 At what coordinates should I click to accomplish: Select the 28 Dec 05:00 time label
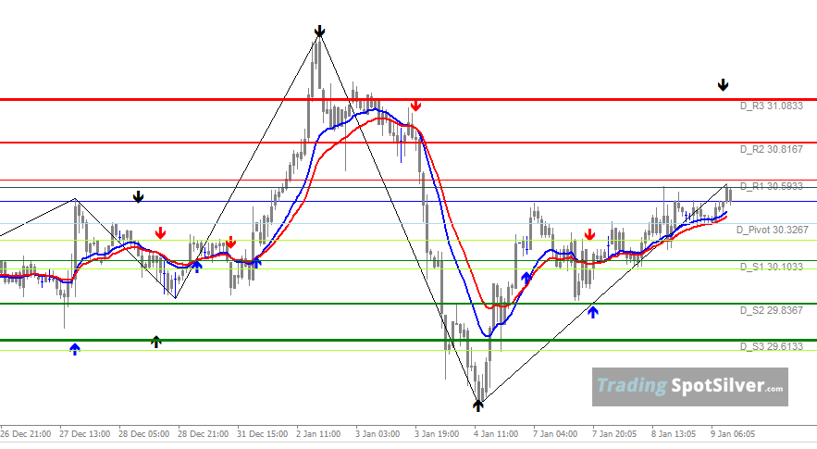pos(143,434)
